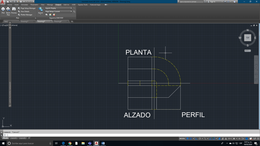The height and width of the screenshot is (146, 260).
Task: Toggle ortho mode in status bar
Action: click(197, 139)
